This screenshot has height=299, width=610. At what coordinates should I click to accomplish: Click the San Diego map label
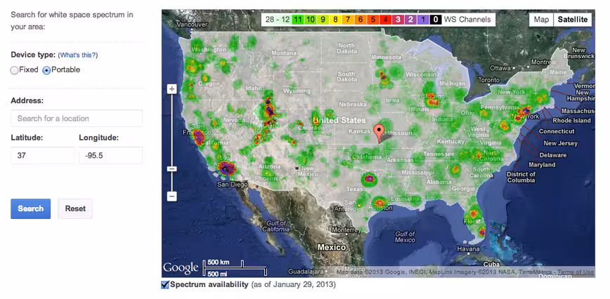[232, 185]
